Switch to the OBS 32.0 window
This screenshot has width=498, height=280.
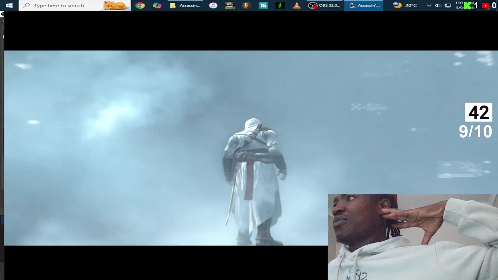coord(324,5)
